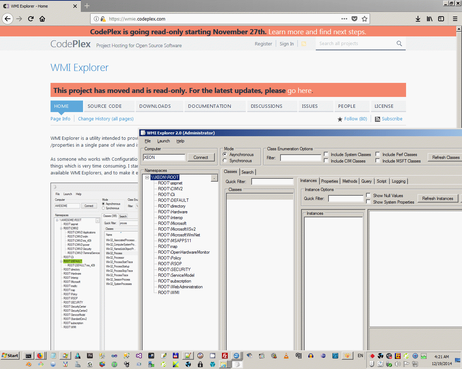Switch to the Query tab in WMI Explorer
This screenshot has width=462, height=369.
tap(366, 181)
